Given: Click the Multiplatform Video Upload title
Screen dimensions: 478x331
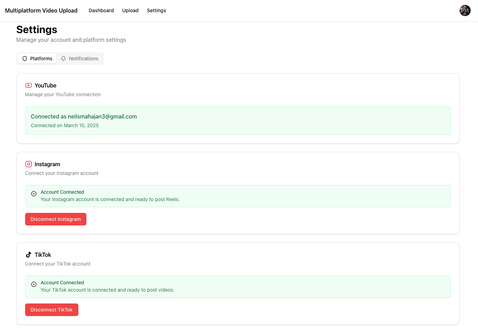Looking at the screenshot, I should pos(41,10).
